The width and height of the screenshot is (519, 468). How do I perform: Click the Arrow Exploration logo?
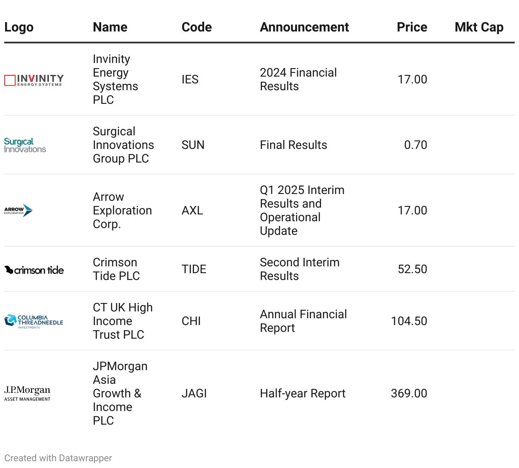pyautogui.click(x=19, y=210)
